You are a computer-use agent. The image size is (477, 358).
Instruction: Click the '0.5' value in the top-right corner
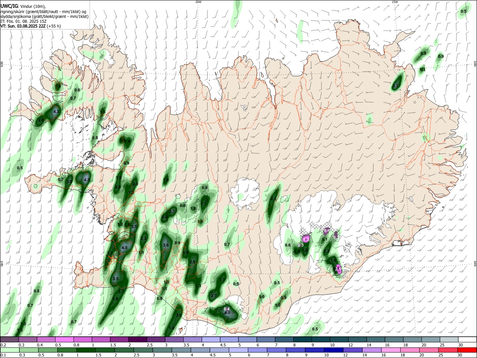pos(464,11)
